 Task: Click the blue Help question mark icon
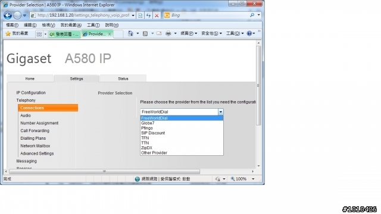pyautogui.click(x=249, y=33)
